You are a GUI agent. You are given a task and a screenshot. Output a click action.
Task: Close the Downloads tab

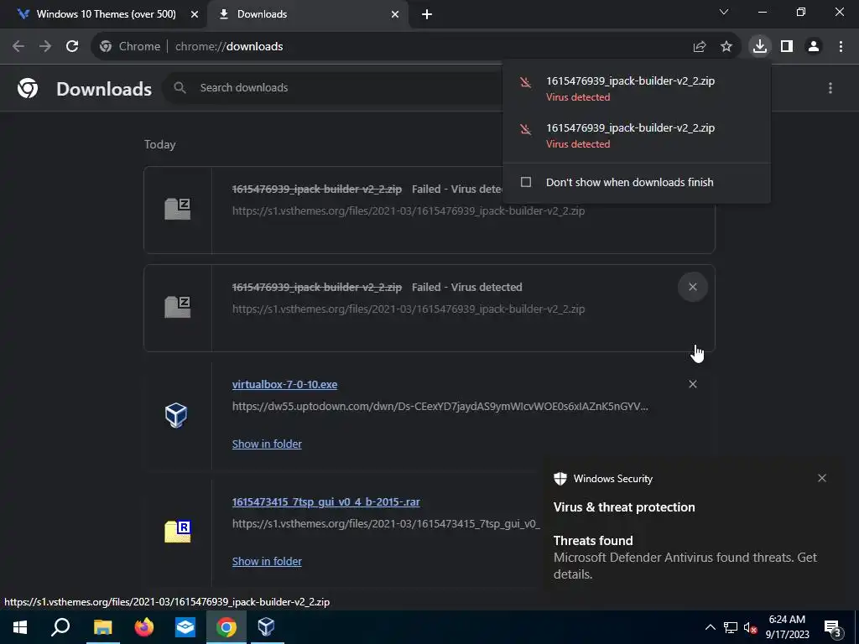(395, 14)
